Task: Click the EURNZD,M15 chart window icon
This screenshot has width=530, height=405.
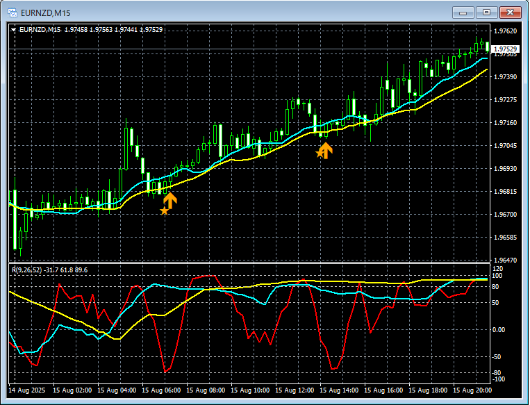Action: [13, 13]
